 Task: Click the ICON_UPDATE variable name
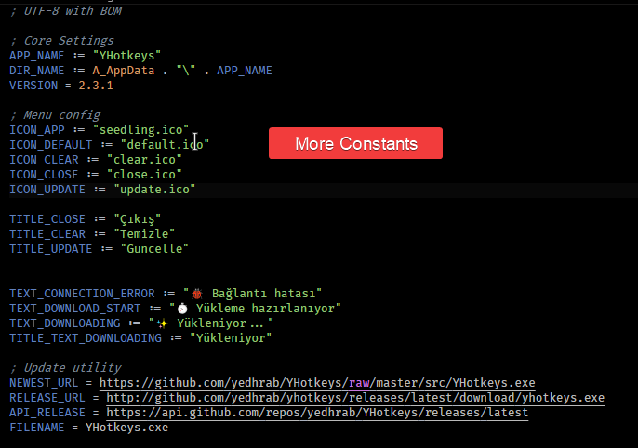[x=47, y=190]
